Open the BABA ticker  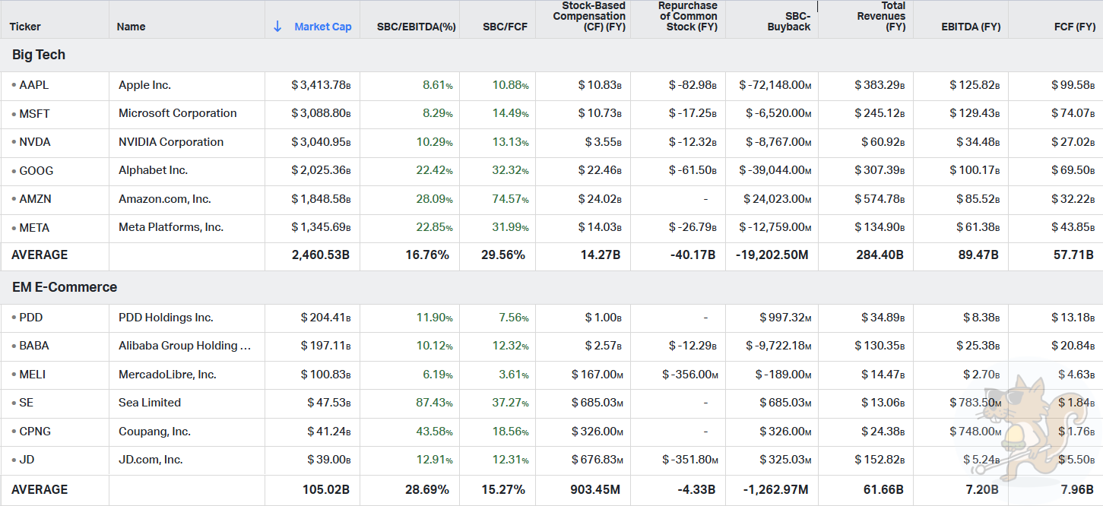click(34, 346)
